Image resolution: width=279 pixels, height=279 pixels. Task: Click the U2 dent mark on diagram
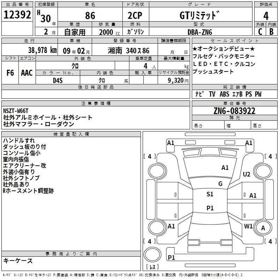point(247,174)
